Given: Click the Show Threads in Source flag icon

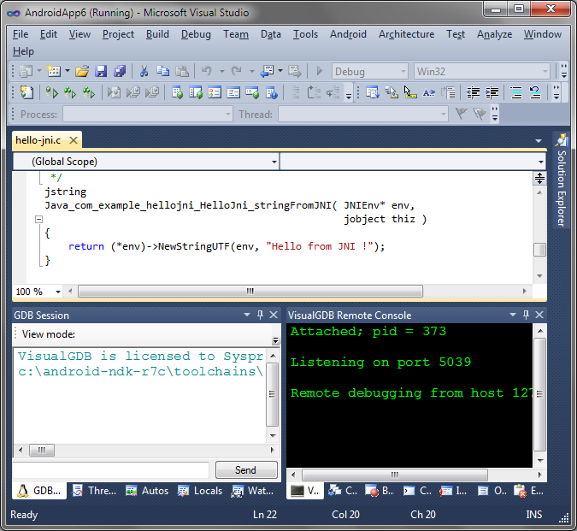Looking at the screenshot, I should (x=461, y=114).
